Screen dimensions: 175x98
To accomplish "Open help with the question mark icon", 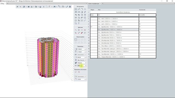I will click(70, 7).
